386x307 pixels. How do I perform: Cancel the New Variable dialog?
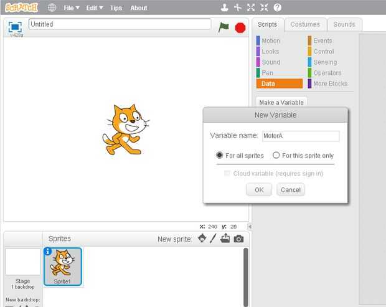291,190
